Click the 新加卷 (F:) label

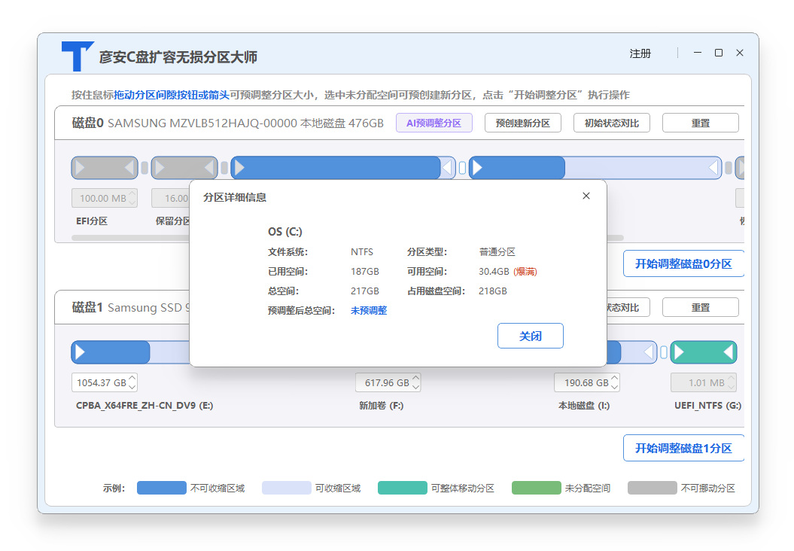[x=382, y=405]
